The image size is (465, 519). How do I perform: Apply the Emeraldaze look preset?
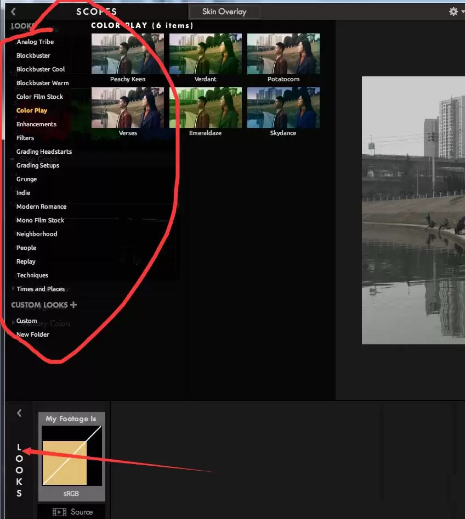pyautogui.click(x=205, y=108)
